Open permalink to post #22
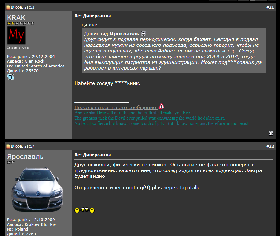Viewport: 280px width, 236px height. coord(271,146)
